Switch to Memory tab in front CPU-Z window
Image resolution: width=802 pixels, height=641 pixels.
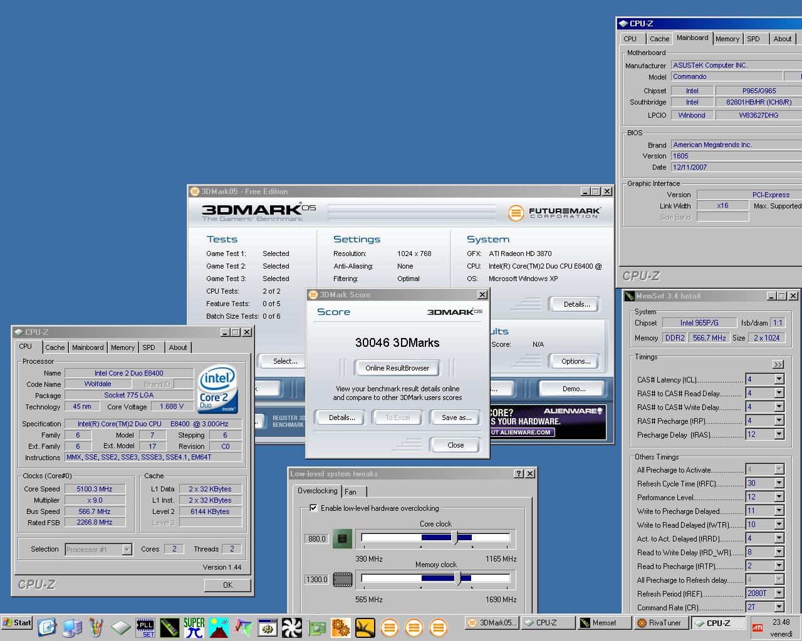pyautogui.click(x=123, y=347)
